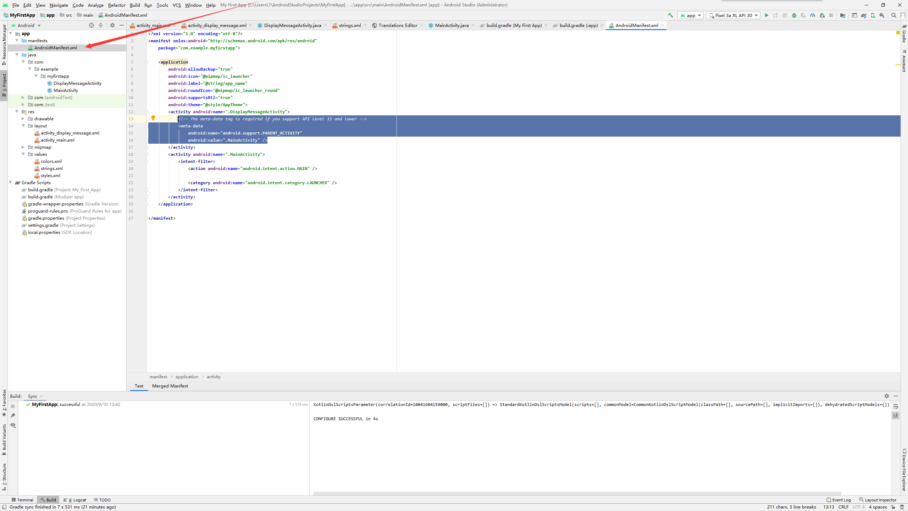Image resolution: width=908 pixels, height=511 pixels.
Task: Sync project with Gradle files icon
Action: pyautogui.click(x=864, y=15)
